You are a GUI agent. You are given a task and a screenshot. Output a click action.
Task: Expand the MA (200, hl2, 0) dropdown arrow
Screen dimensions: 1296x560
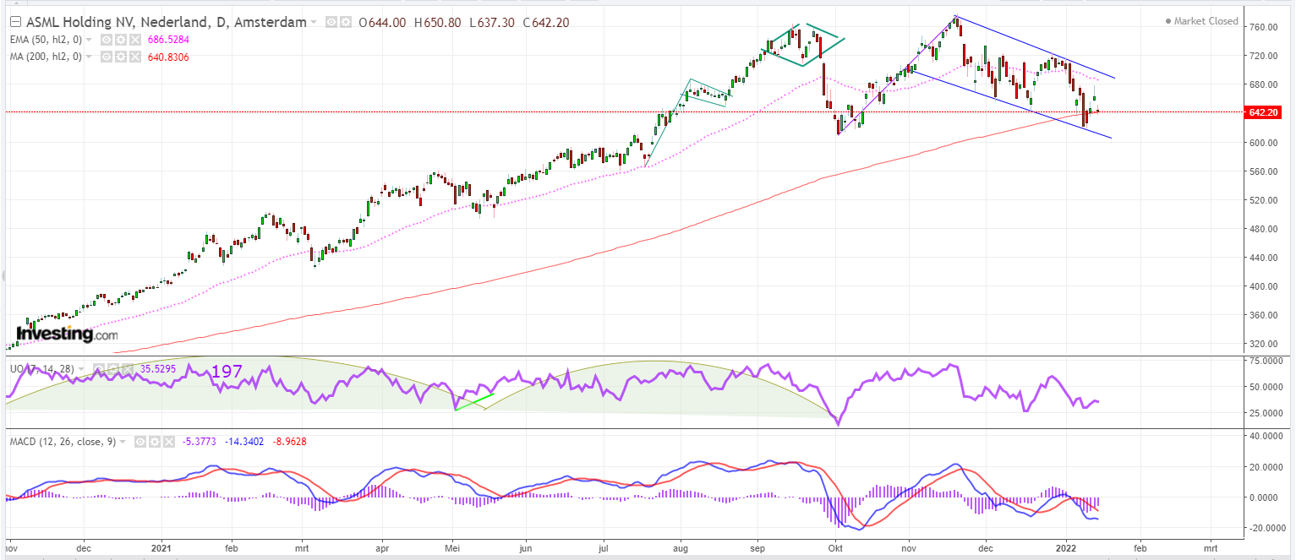(x=90, y=57)
